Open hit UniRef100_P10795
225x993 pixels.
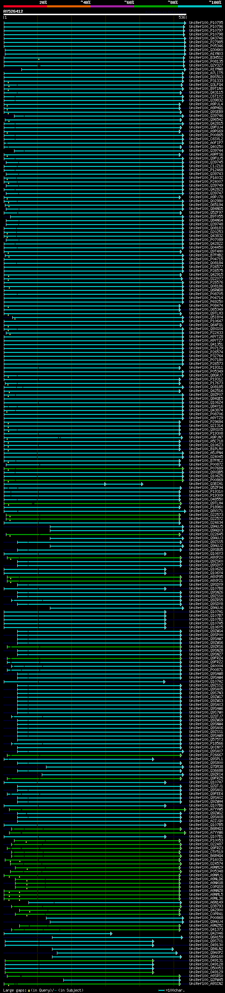tap(206, 23)
